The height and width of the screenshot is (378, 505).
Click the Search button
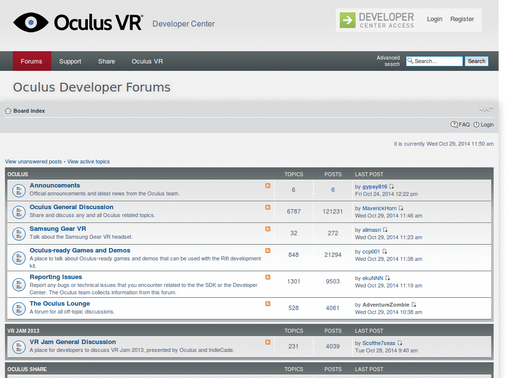[476, 61]
